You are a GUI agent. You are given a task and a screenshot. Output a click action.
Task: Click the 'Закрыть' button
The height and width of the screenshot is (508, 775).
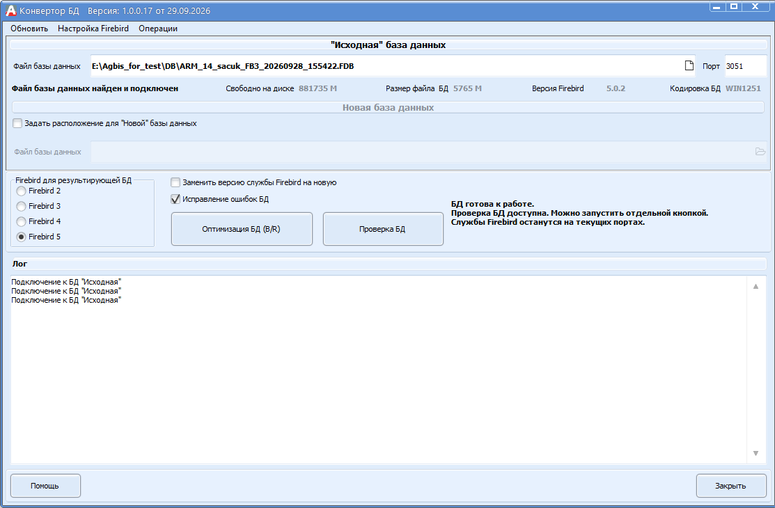(731, 486)
